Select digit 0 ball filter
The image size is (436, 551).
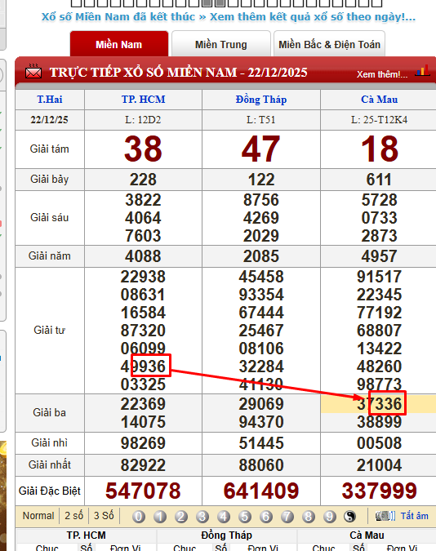tap(139, 517)
